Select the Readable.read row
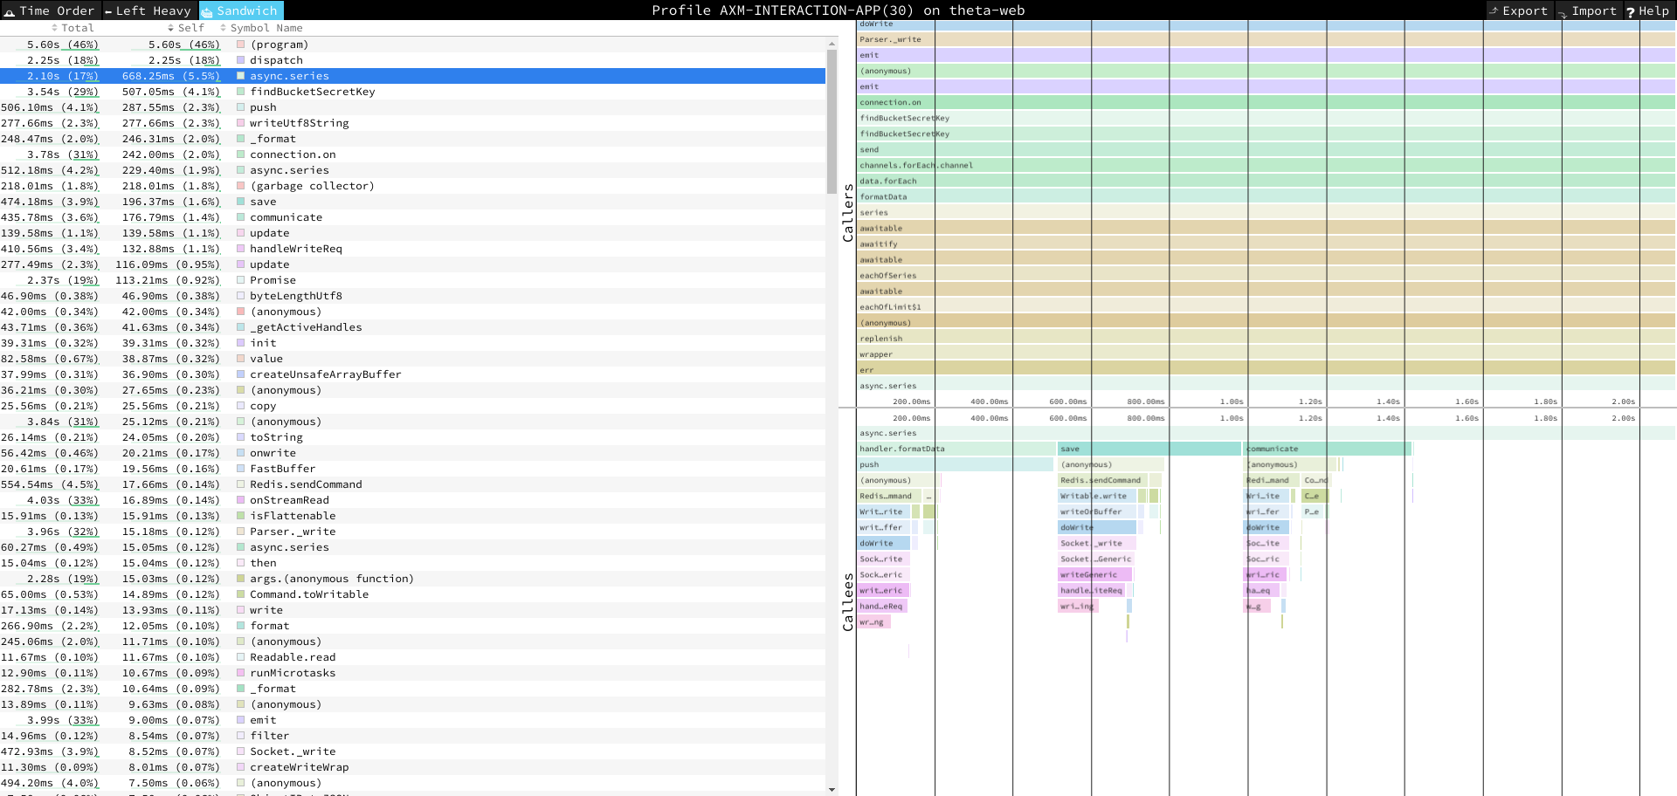This screenshot has height=796, width=1677. click(x=412, y=657)
